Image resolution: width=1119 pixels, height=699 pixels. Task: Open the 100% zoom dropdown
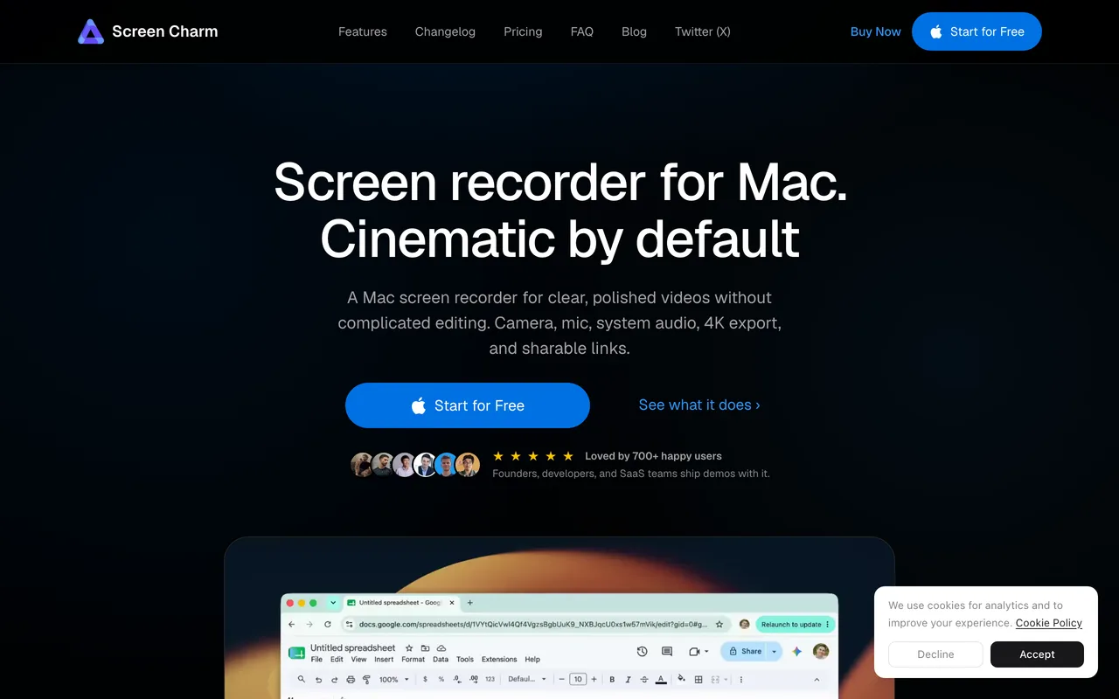(394, 679)
